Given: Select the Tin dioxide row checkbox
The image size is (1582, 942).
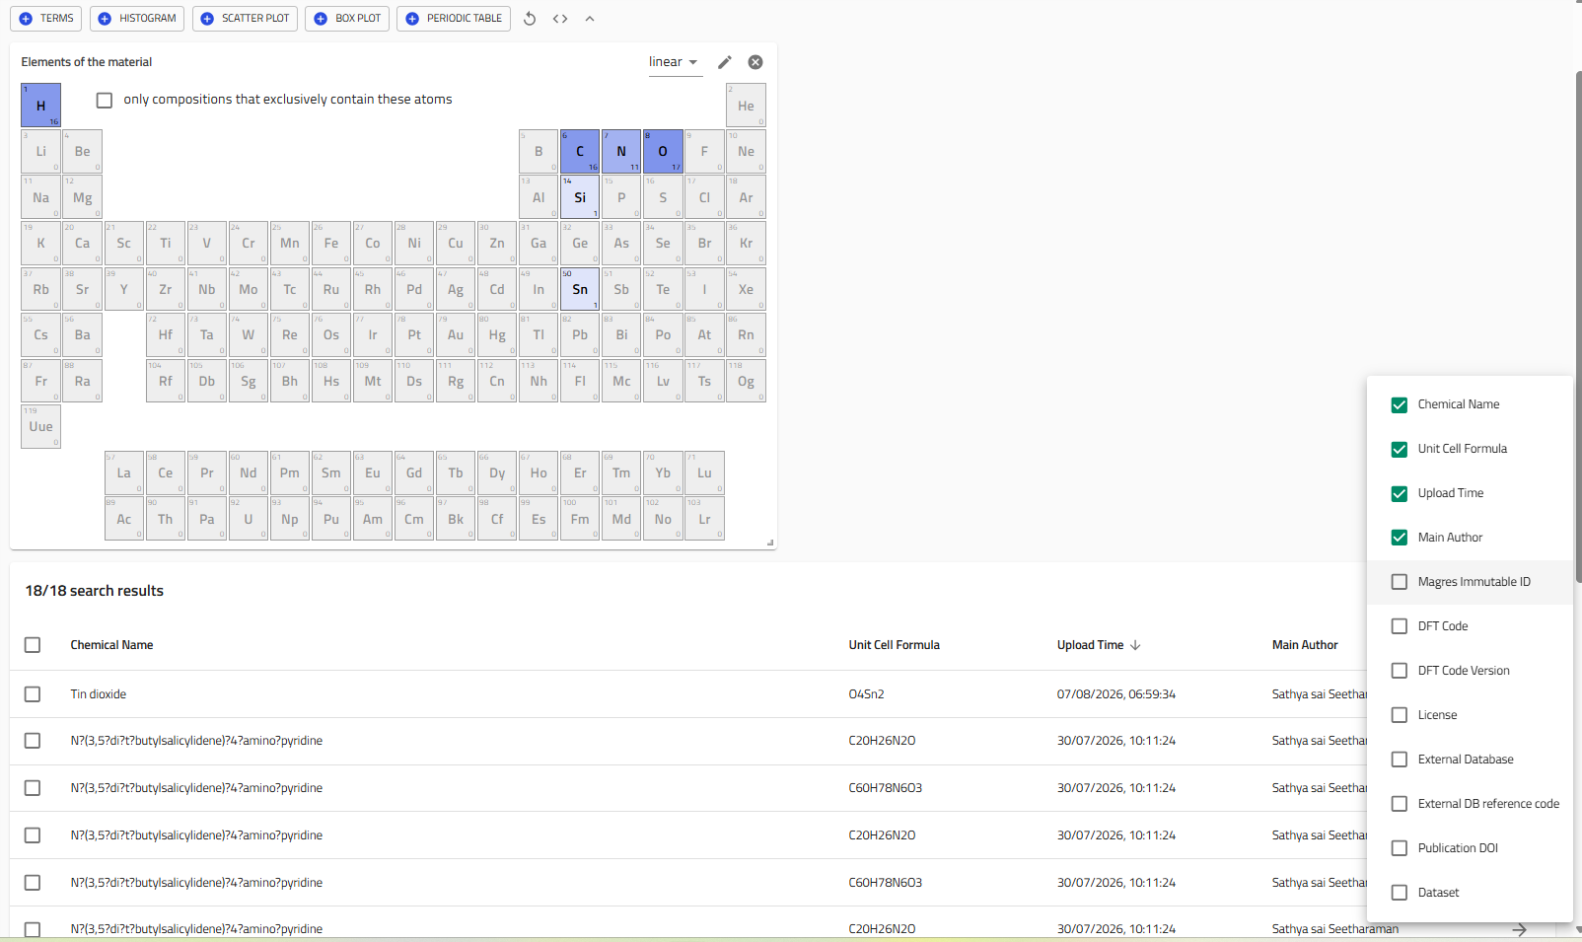Looking at the screenshot, I should click(33, 694).
